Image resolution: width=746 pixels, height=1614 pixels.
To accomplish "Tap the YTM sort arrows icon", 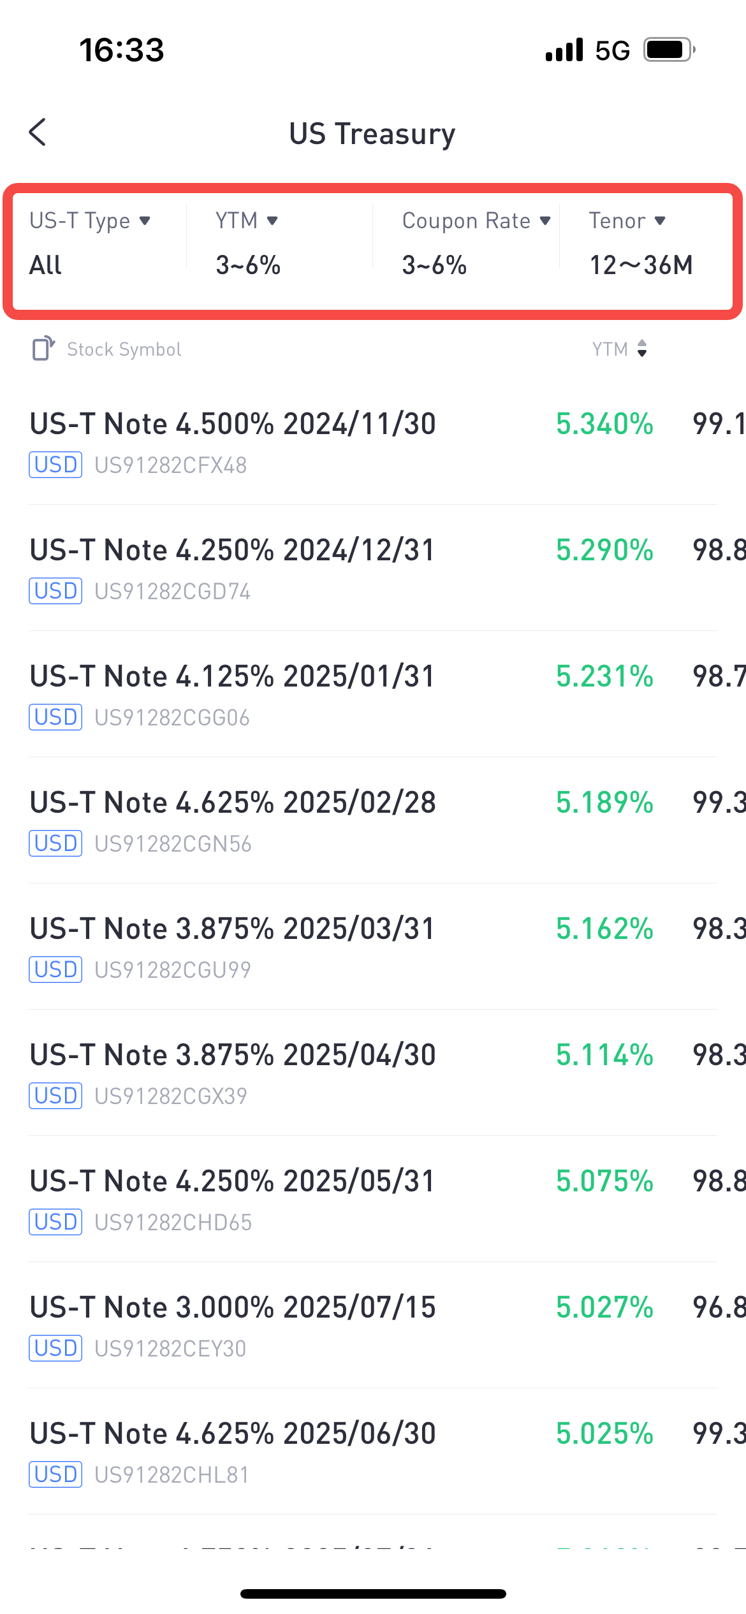I will pos(642,349).
